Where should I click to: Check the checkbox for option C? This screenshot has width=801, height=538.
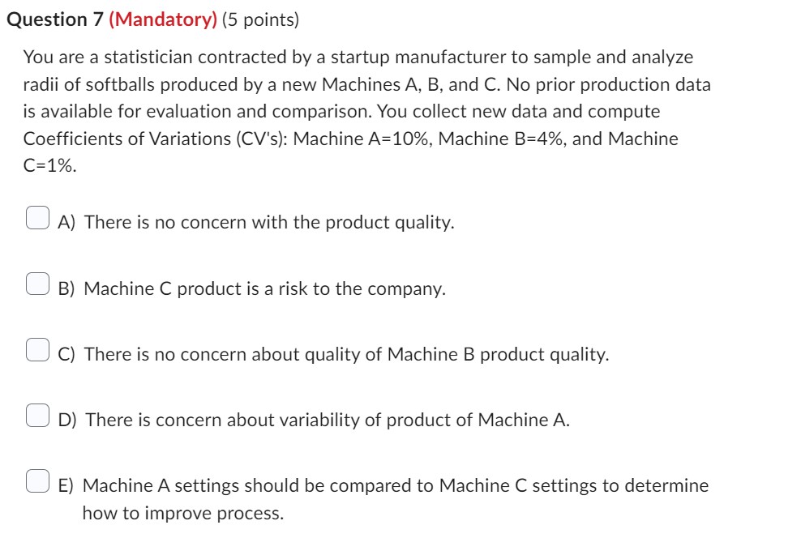point(36,348)
